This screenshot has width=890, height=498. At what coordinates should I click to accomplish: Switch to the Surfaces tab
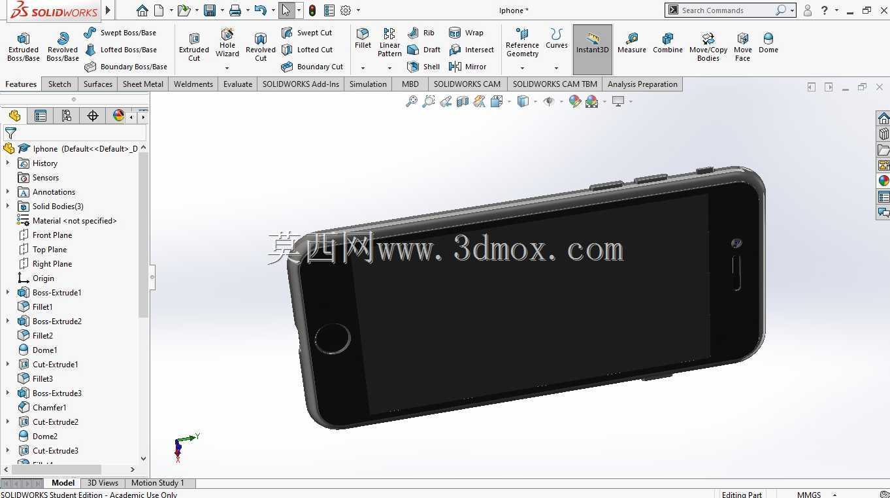[98, 84]
